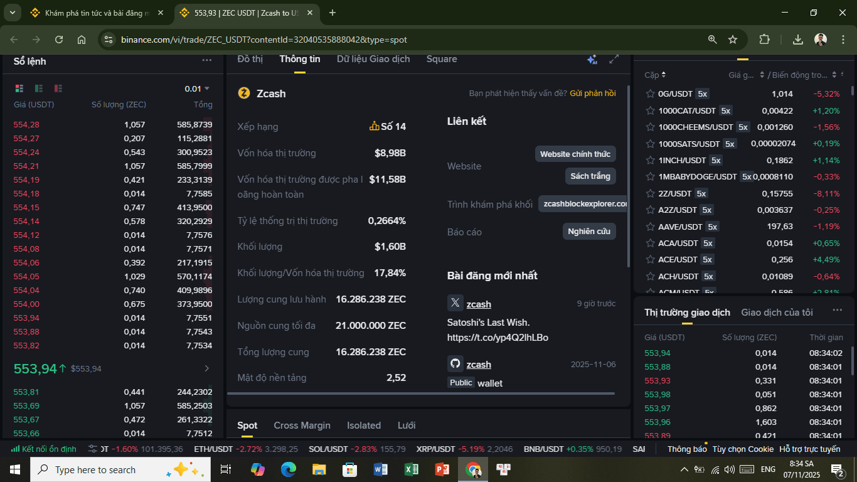Open Microsoft Store from taskbar

click(350, 469)
